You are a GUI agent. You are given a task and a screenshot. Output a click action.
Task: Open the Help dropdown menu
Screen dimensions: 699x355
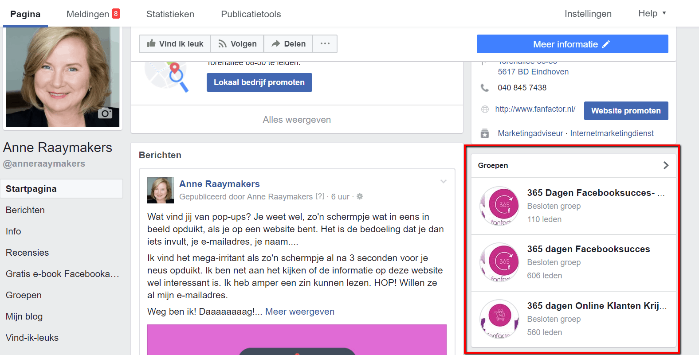click(x=652, y=13)
